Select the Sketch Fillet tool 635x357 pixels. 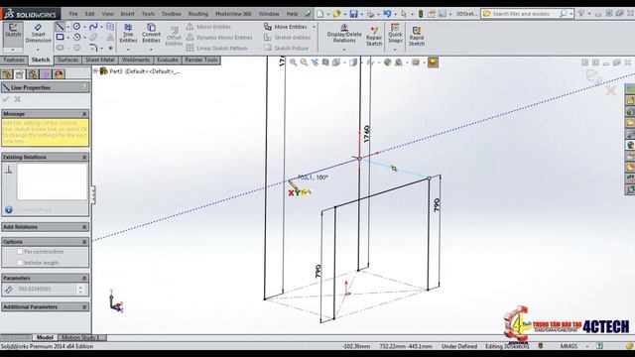tap(93, 48)
